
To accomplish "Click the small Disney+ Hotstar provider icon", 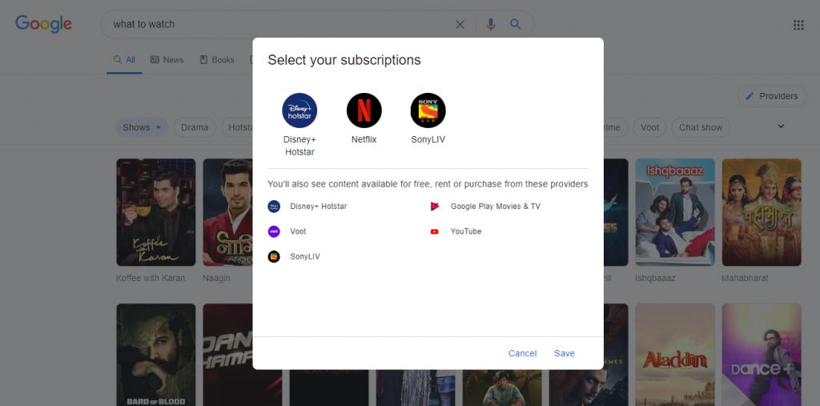I will point(274,206).
